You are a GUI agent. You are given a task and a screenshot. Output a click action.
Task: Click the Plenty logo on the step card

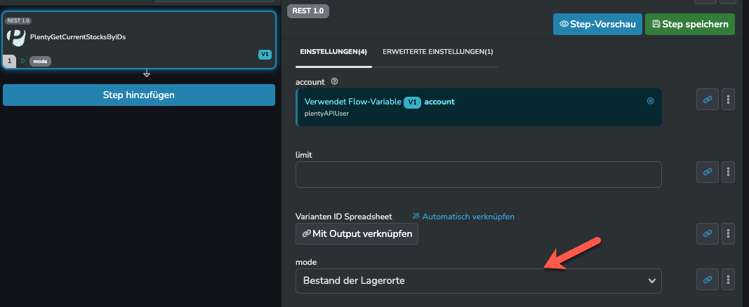pos(16,36)
